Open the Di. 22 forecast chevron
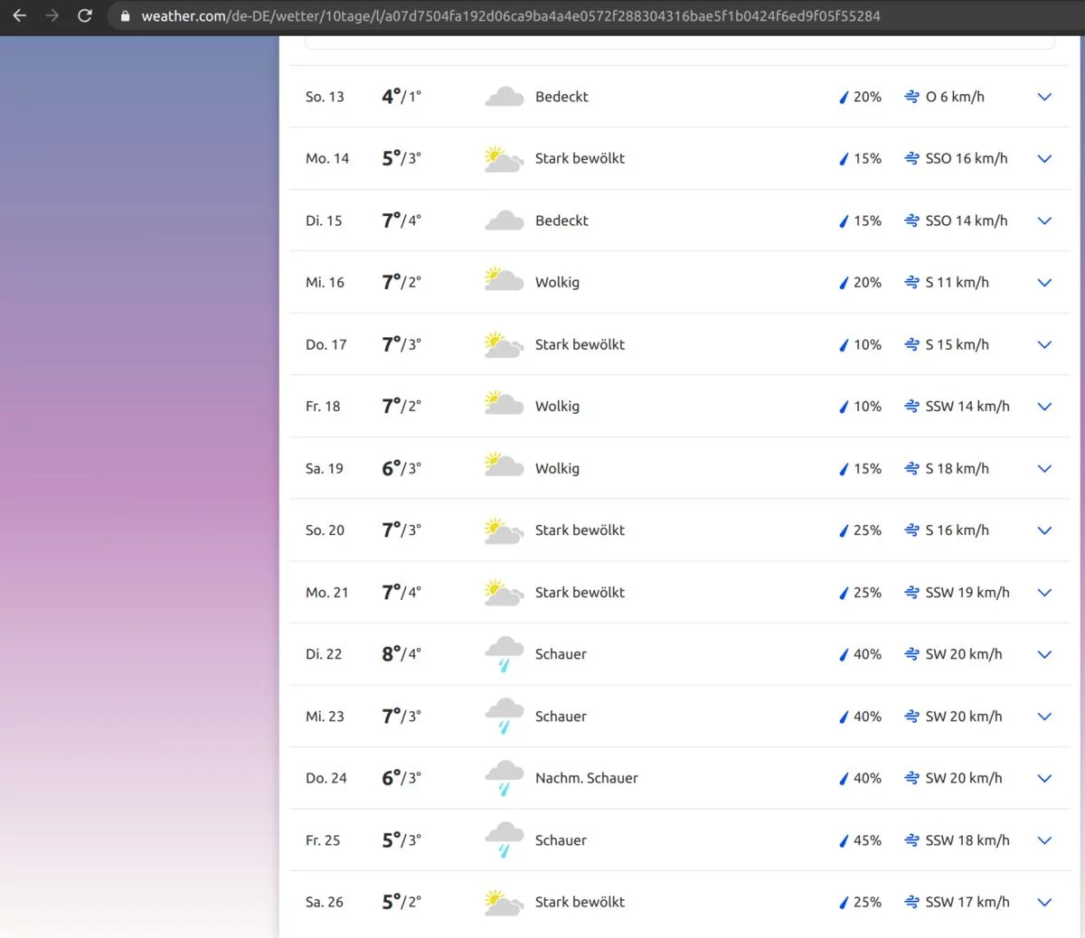This screenshot has height=938, width=1085. 1044,654
